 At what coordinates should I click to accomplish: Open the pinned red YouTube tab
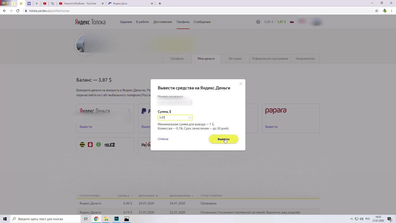coord(45,3)
